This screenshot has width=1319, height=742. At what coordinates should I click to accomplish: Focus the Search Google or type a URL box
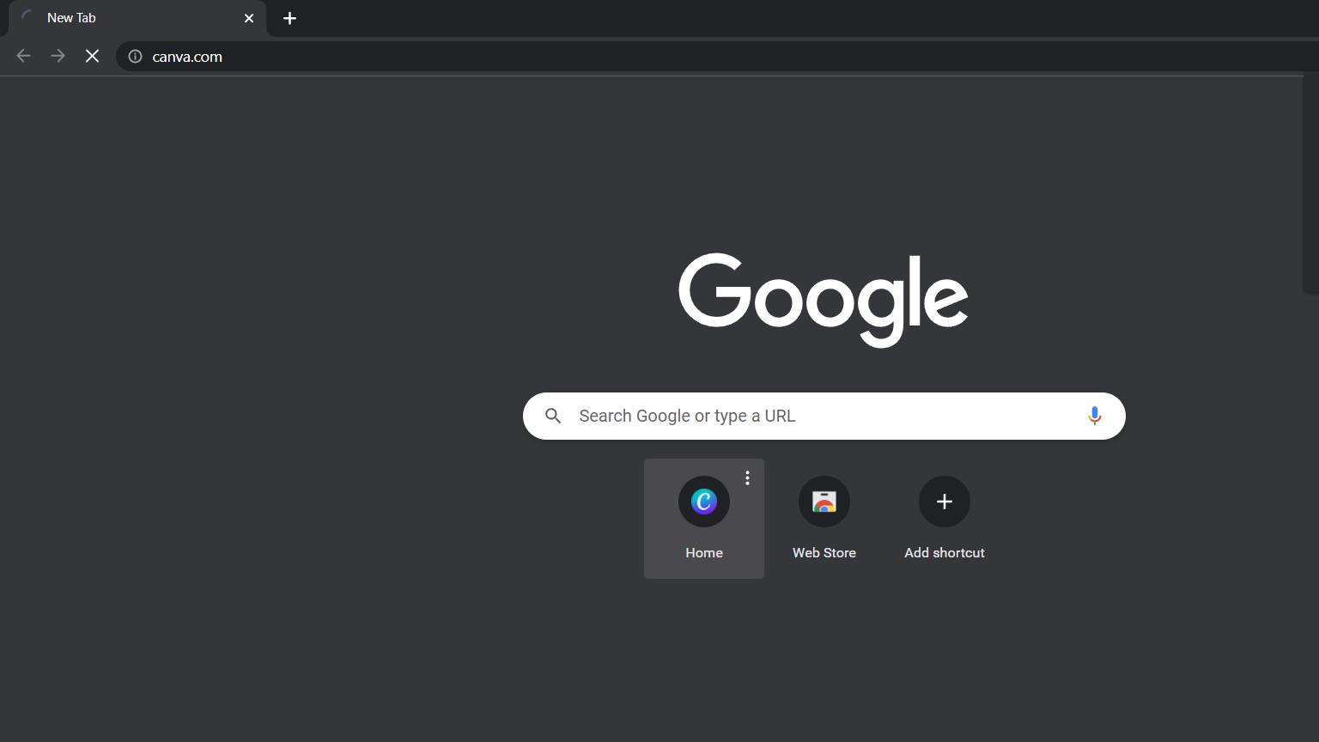coord(816,417)
